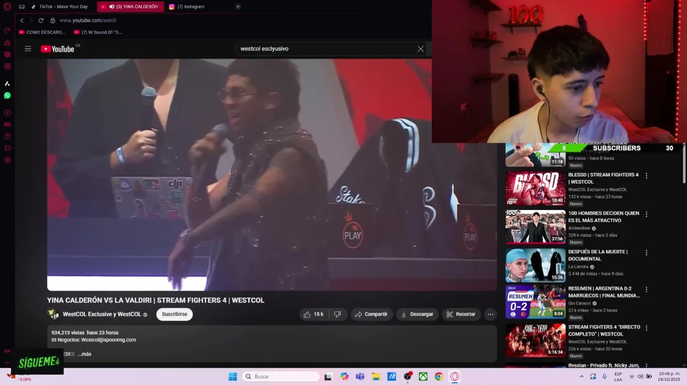Launch Copilot from the taskbar
687x385 pixels.
344,376
